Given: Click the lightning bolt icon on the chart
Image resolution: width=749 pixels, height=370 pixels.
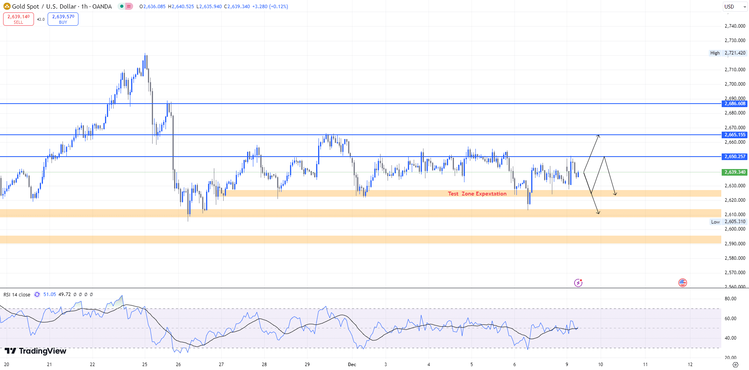Looking at the screenshot, I should (578, 283).
